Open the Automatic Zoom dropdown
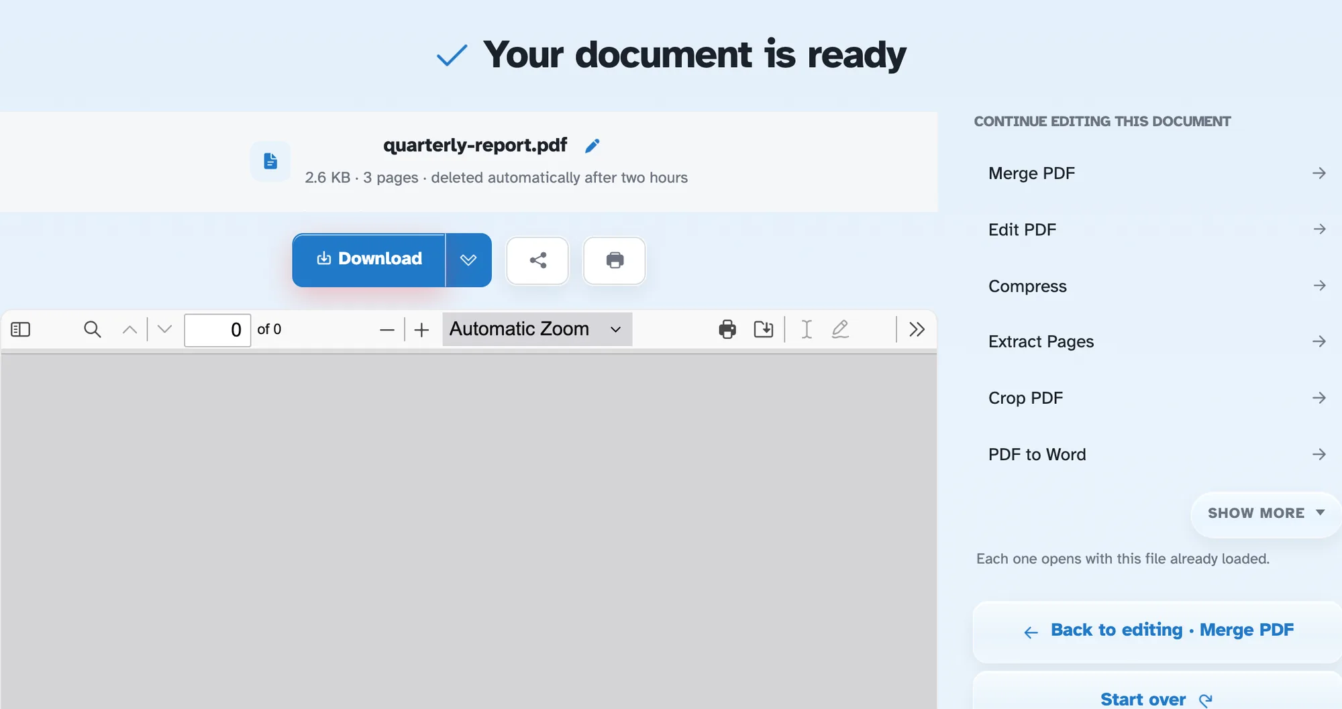Screen dimensions: 1342x709 [x=537, y=329]
